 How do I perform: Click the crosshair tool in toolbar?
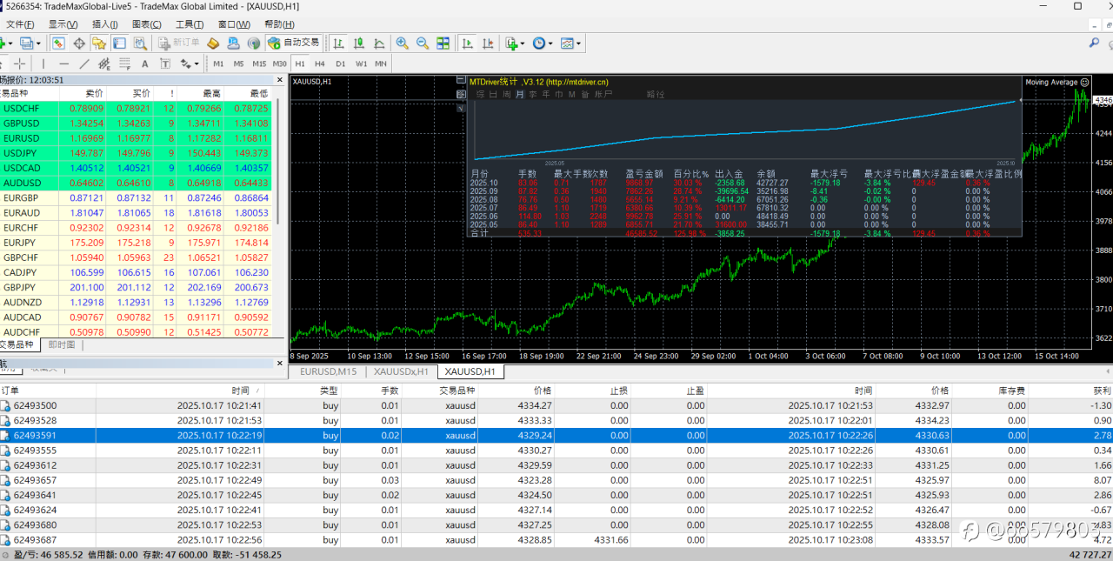[19, 63]
